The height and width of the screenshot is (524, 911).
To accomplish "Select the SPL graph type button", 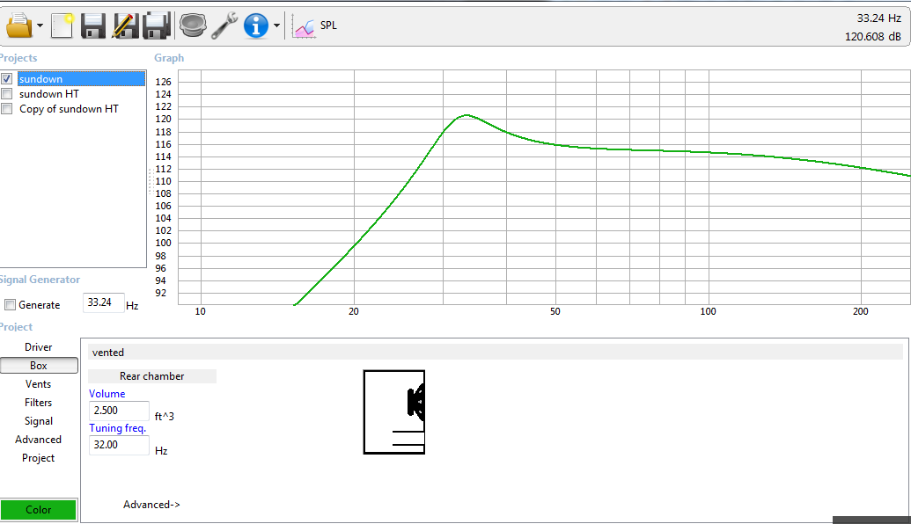I will 315,26.
